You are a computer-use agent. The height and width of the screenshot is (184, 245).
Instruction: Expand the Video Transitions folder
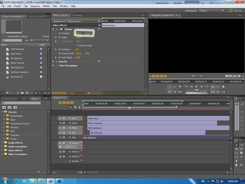pos(3,154)
